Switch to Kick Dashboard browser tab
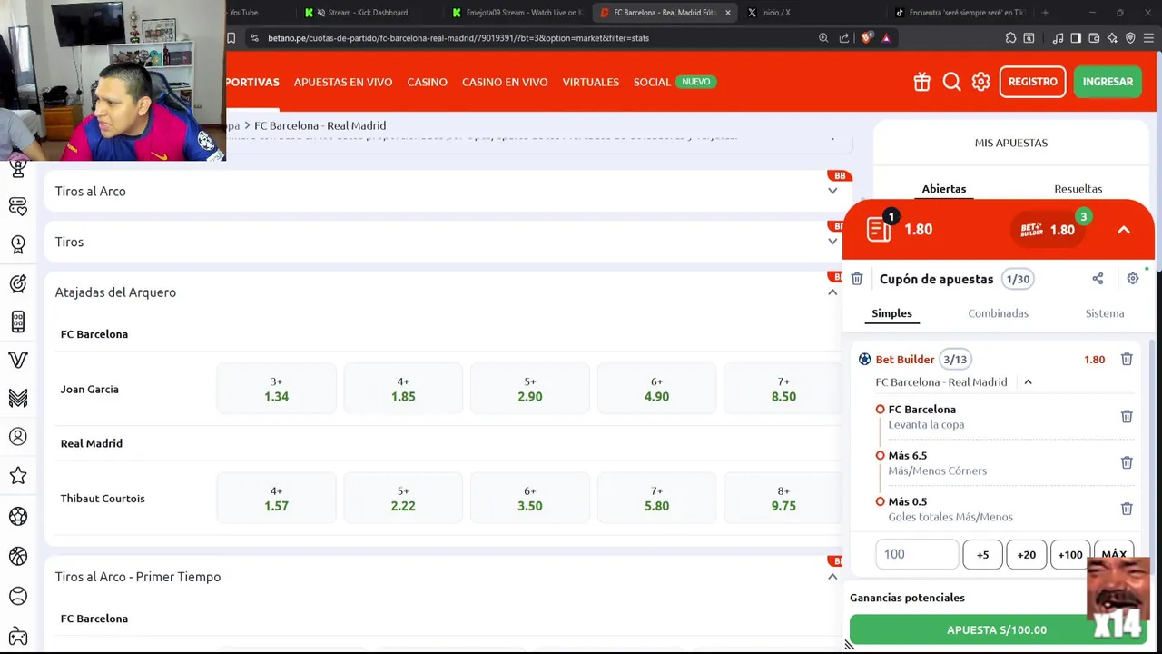Viewport: 1162px width, 654px height. click(368, 13)
